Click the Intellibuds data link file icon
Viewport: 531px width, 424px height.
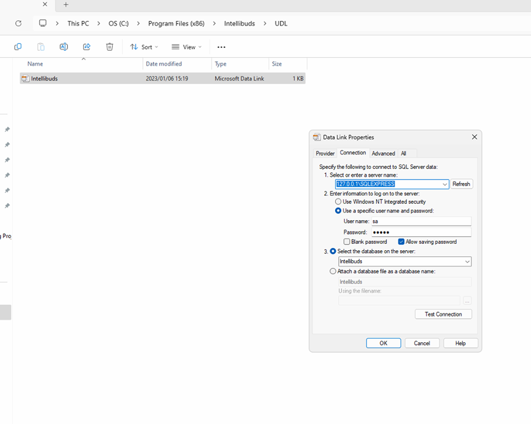(26, 79)
